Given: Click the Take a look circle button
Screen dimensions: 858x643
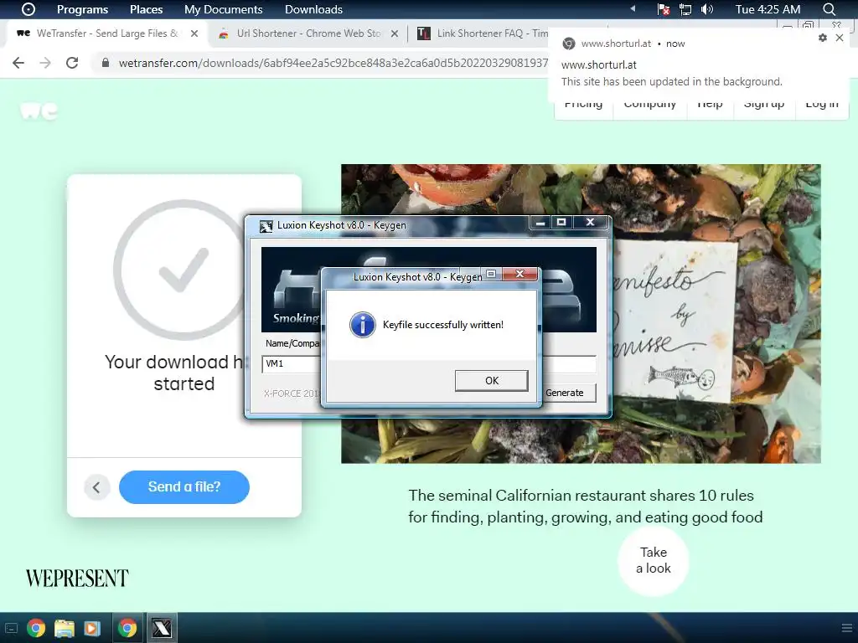Looking at the screenshot, I should tap(654, 560).
